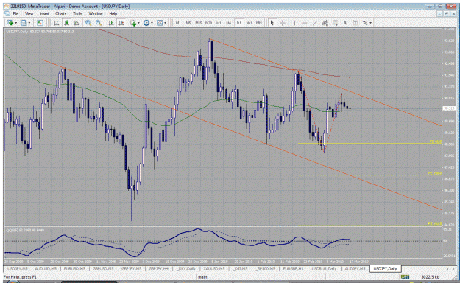
Task: Select the W1 weekly timeframe
Action: tap(249, 23)
